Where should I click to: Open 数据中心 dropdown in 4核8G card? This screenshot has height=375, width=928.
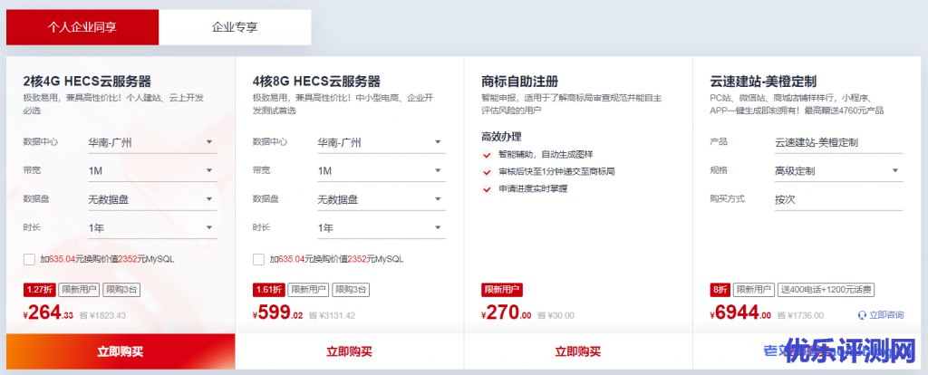[x=382, y=142]
